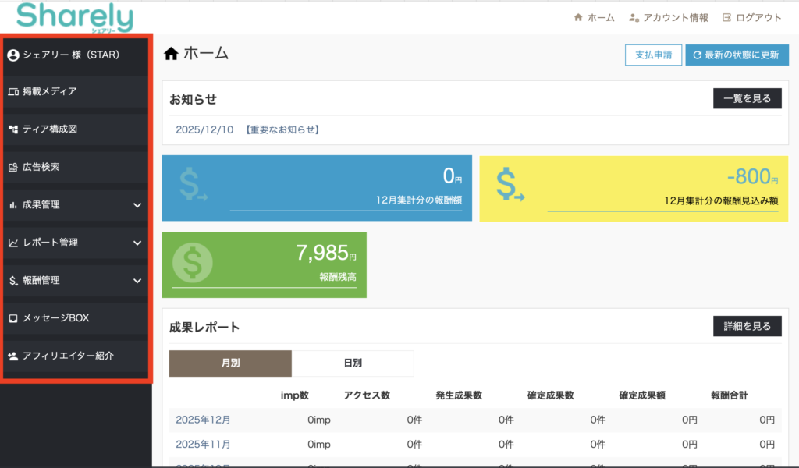Click the home icon in top navigation
799x468 pixels.
coord(578,17)
